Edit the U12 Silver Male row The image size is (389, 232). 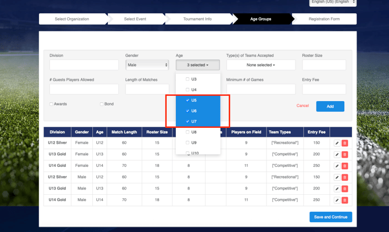pyautogui.click(x=337, y=177)
